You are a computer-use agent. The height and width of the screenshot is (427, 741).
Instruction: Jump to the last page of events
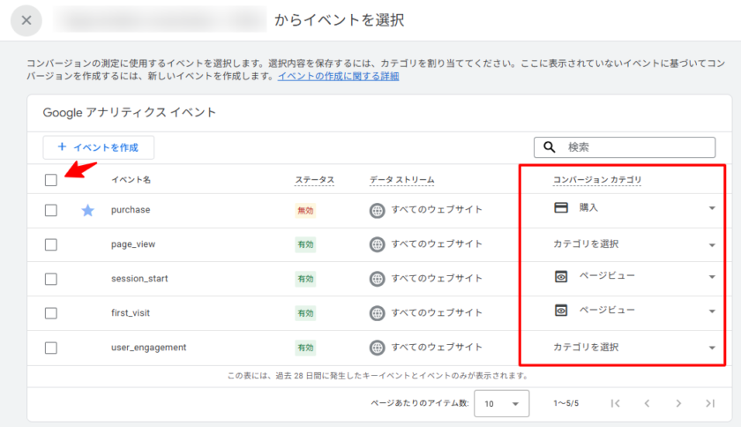(x=709, y=403)
